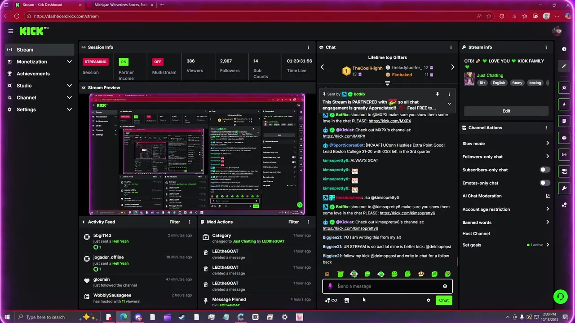Open the Session Info panel three-dot menu
This screenshot has height=323, width=575.
click(x=308, y=47)
